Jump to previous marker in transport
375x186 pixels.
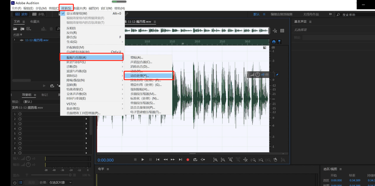click(158, 160)
